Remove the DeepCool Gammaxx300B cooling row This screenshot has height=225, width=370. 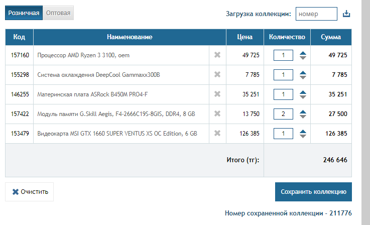(217, 75)
